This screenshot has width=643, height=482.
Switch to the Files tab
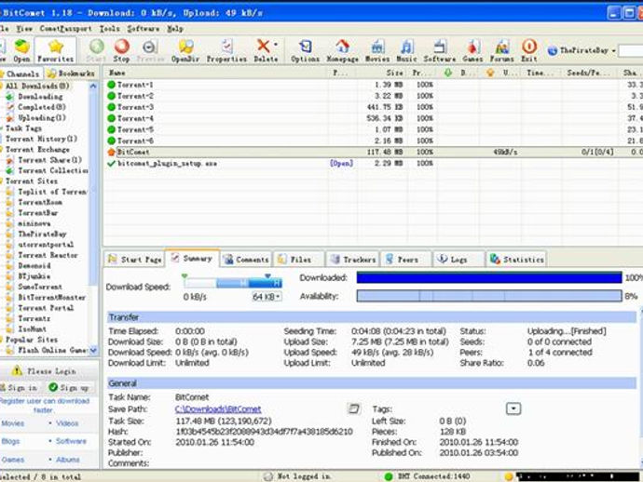pyautogui.click(x=299, y=260)
